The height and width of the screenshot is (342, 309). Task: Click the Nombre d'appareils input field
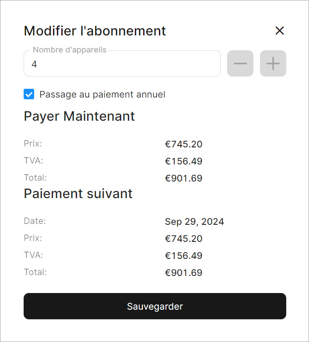(123, 64)
